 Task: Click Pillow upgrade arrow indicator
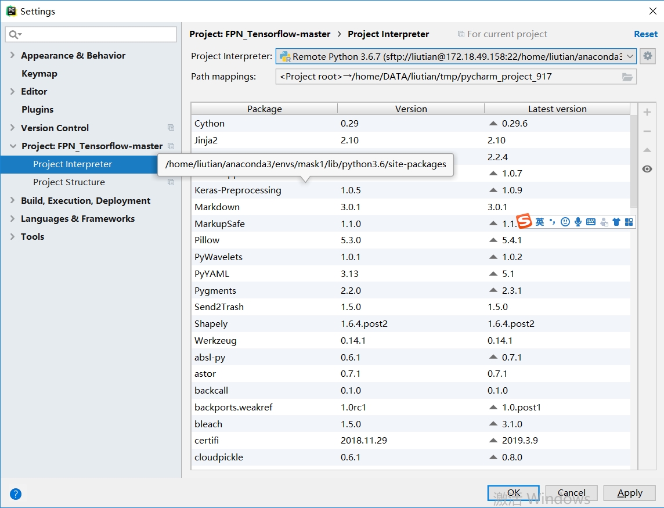pos(493,240)
